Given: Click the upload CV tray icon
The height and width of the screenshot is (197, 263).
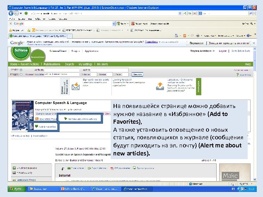Looking at the screenshot, I should click(x=160, y=86).
